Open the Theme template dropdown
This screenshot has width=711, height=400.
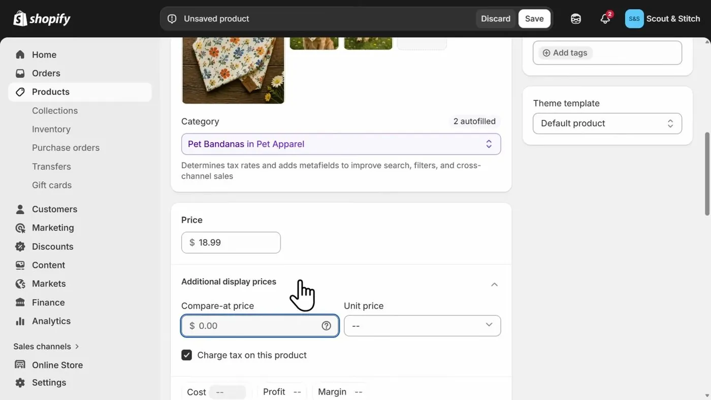[607, 123]
